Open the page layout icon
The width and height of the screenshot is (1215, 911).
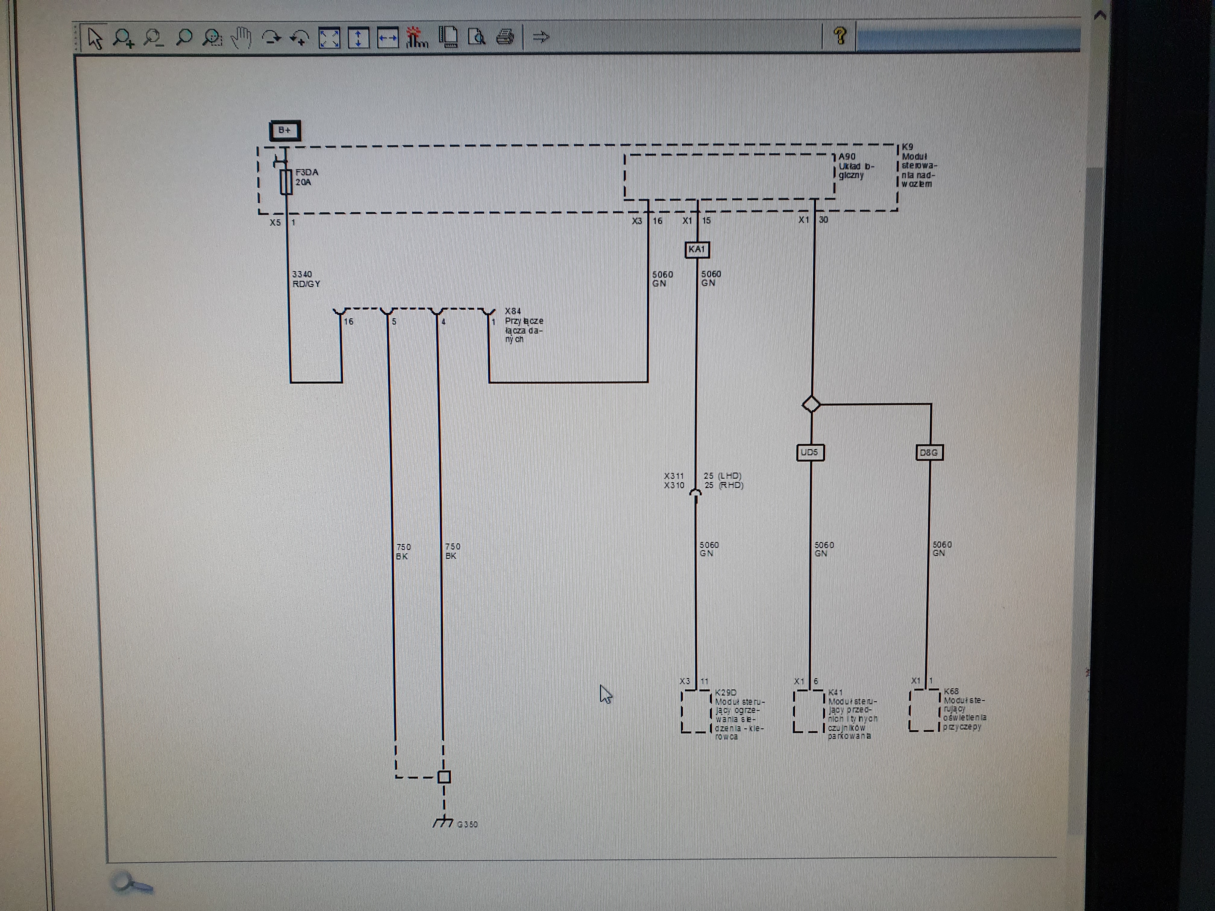point(448,37)
